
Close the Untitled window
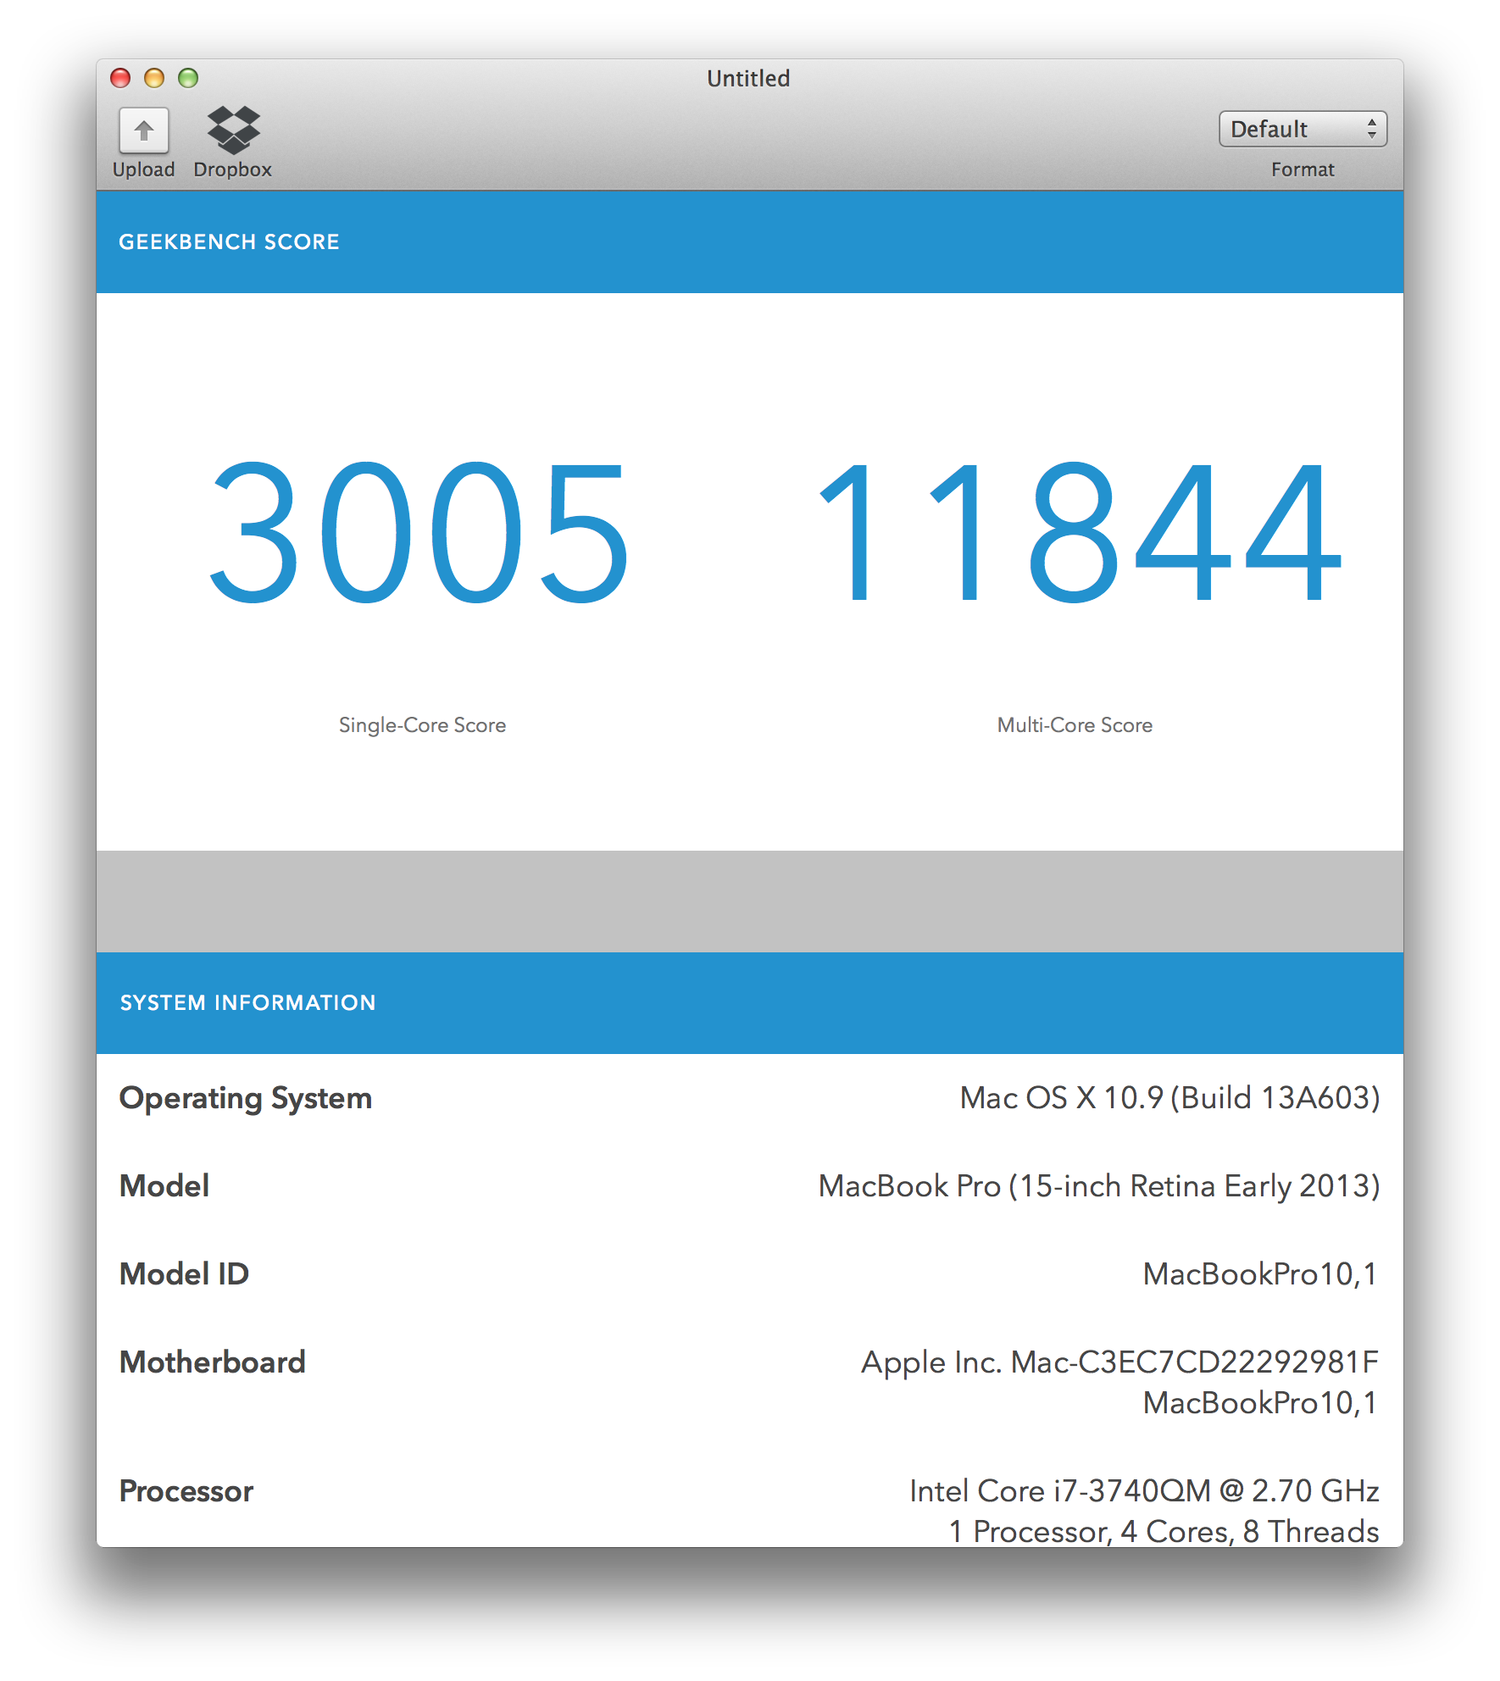(x=120, y=78)
